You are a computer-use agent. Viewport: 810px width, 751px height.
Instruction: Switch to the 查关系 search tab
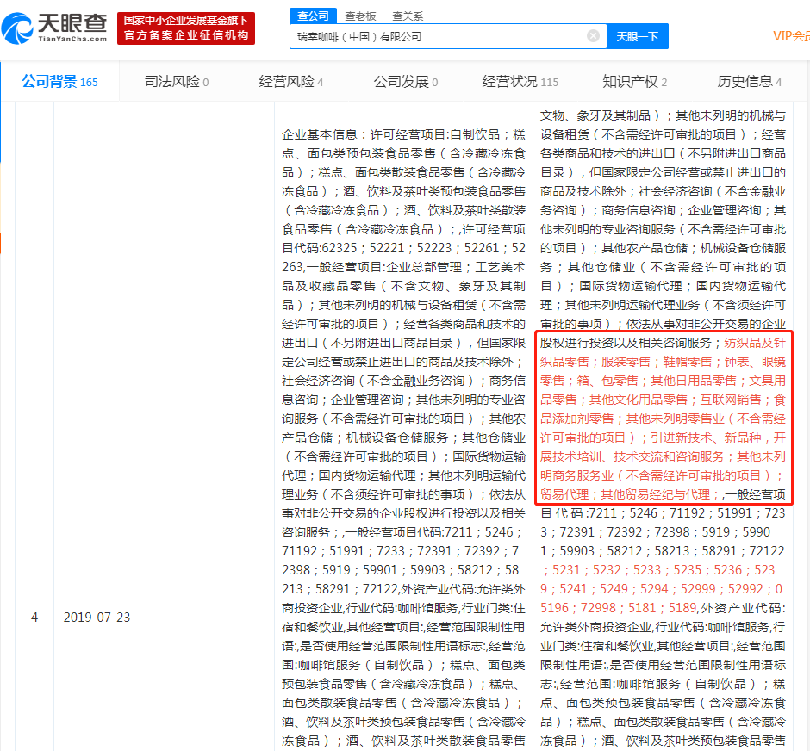point(408,16)
